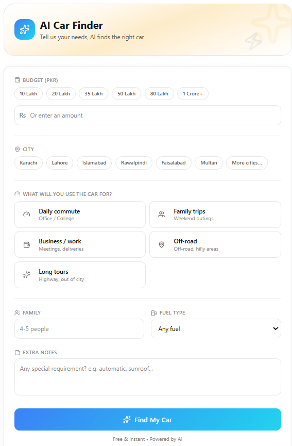This screenshot has height=446, width=292.
Task: Pick the Islamabad city chip
Action: pos(94,163)
